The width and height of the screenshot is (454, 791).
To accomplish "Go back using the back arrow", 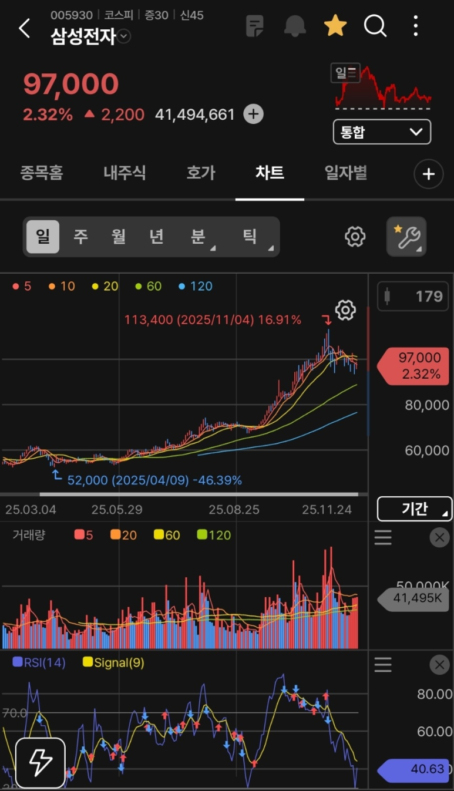I will coord(24,28).
